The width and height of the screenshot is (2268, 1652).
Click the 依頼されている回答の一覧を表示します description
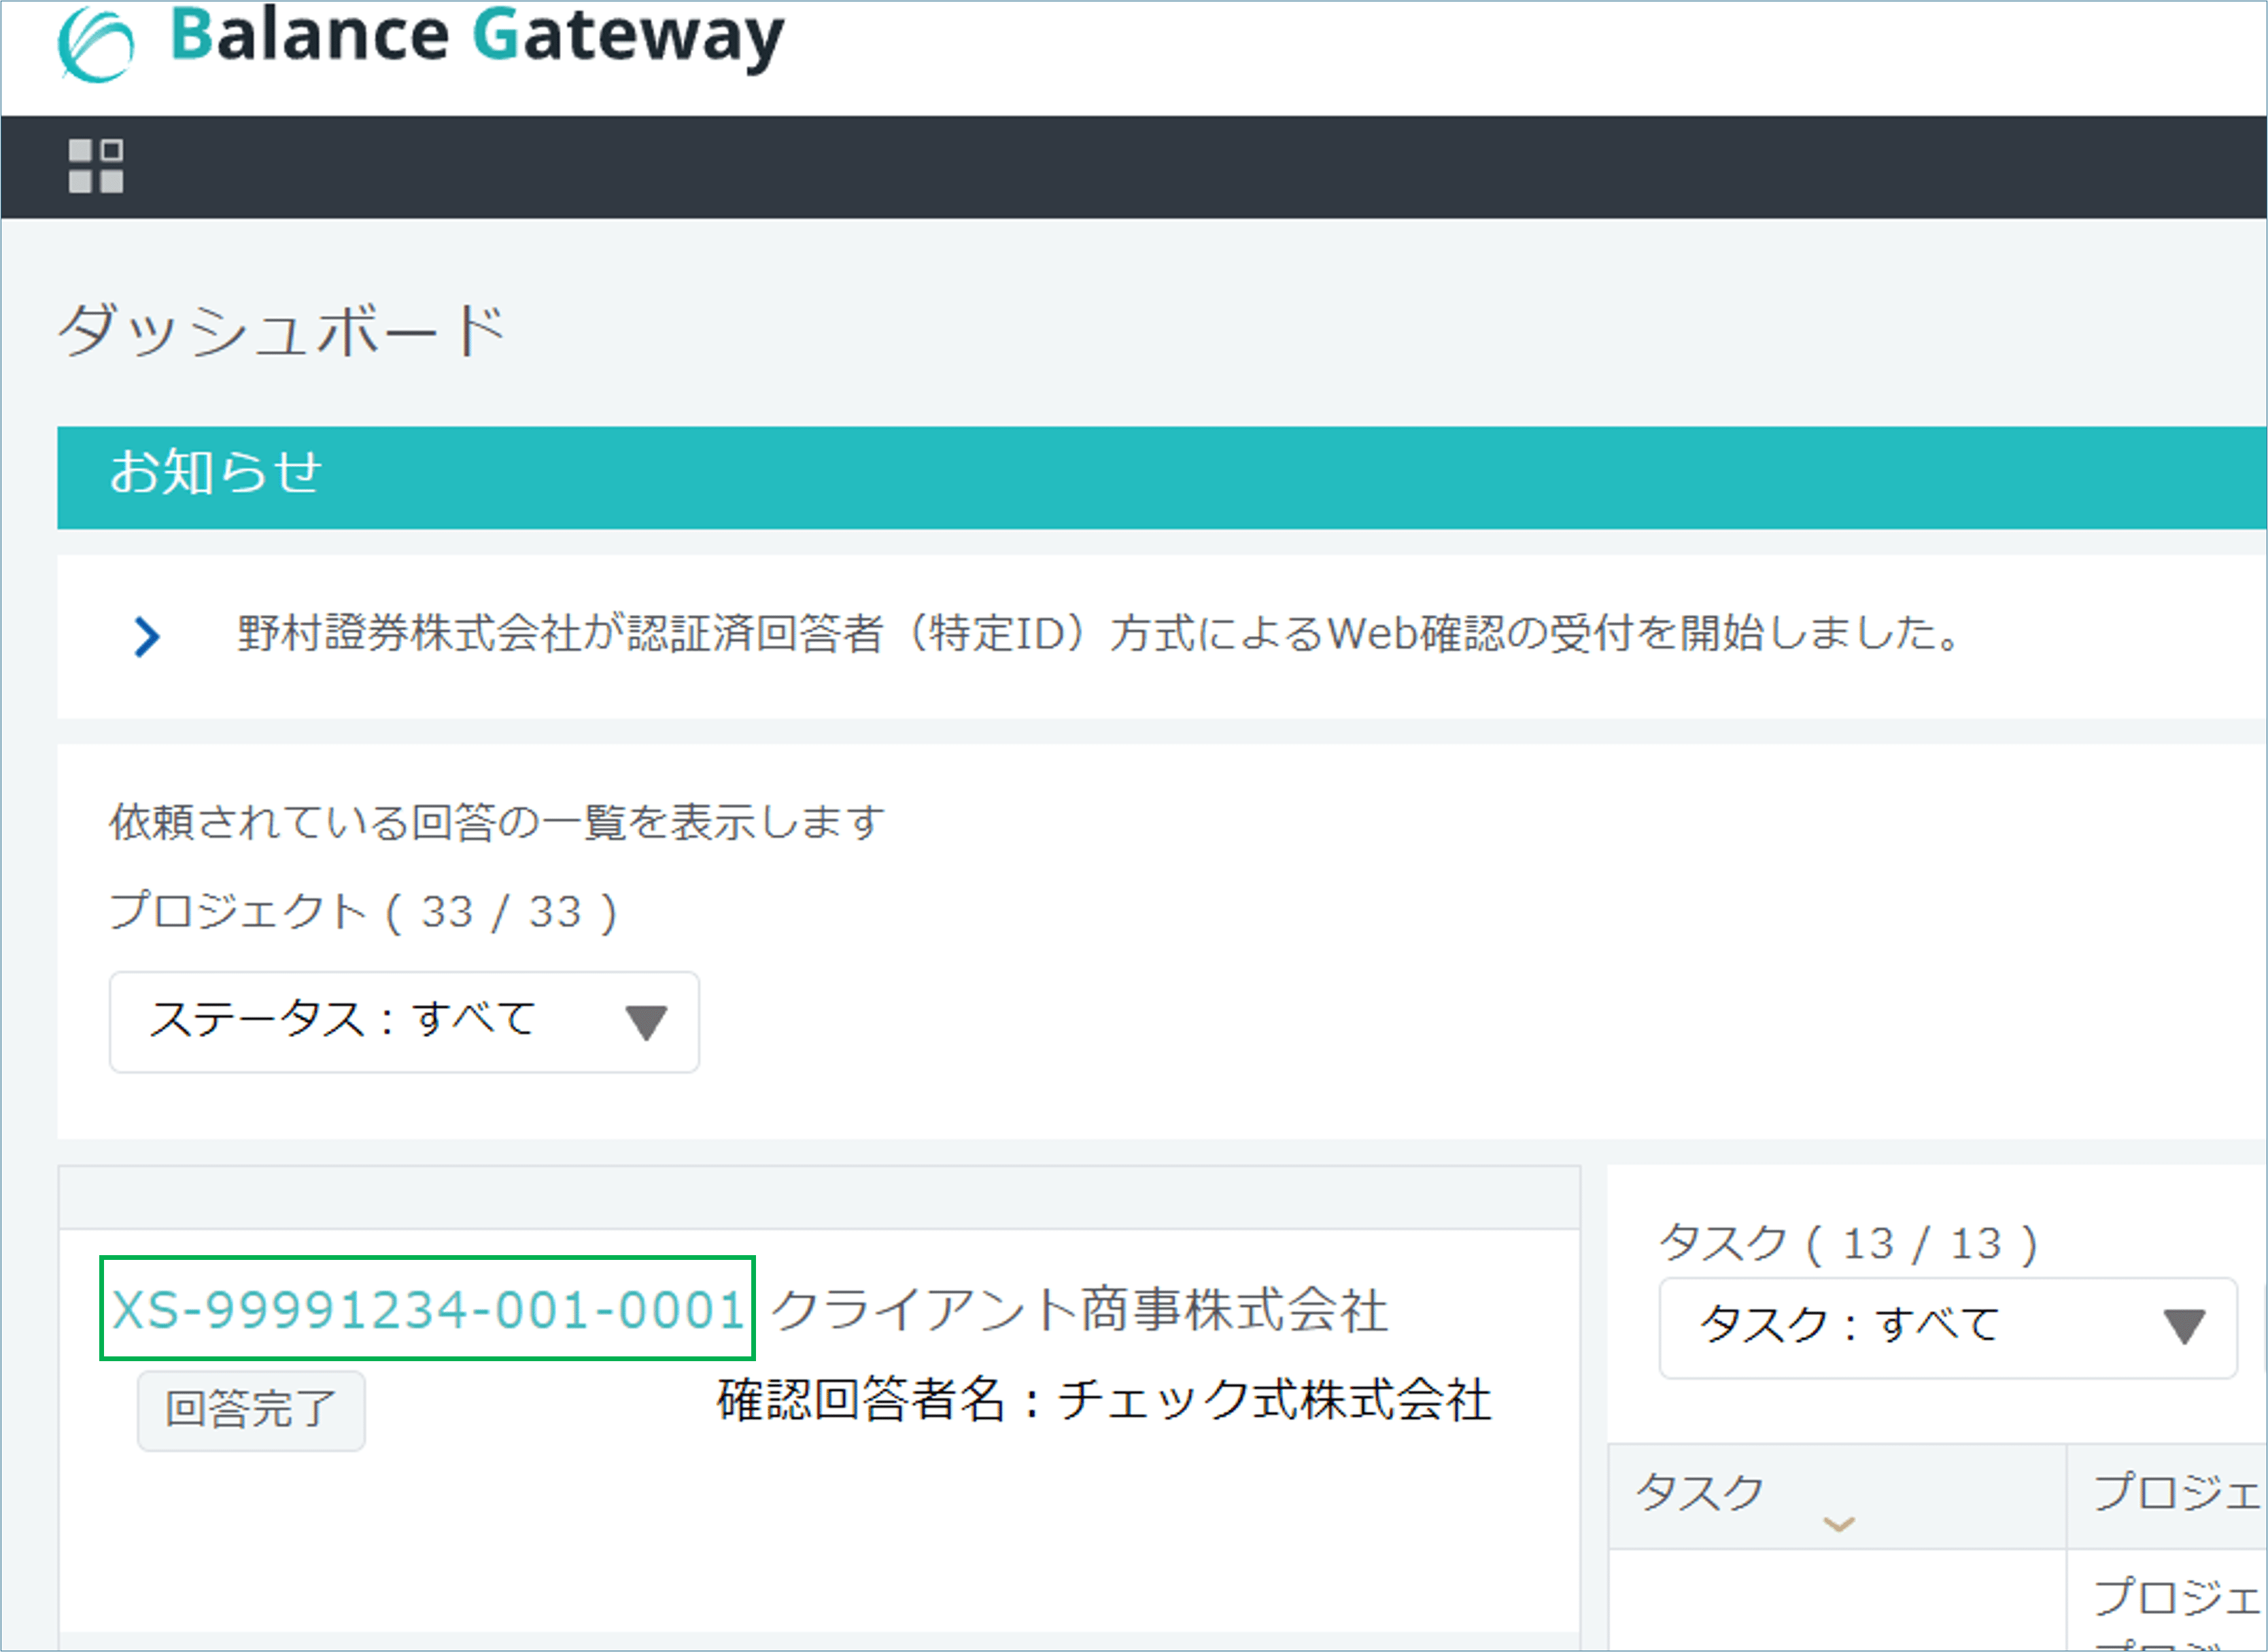(x=496, y=822)
